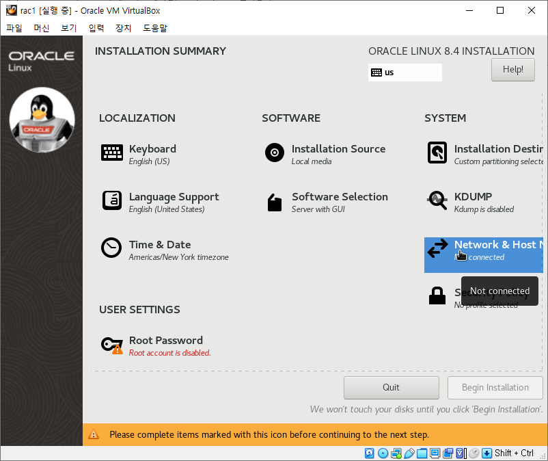
Task: Click the Help! button
Action: pos(512,70)
